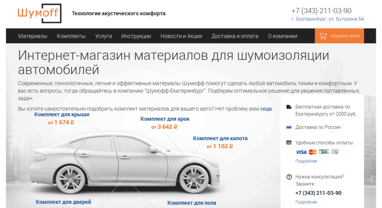The height and width of the screenshot is (208, 382).
Task: Click the delivery truck icon
Action: click(x=289, y=107)
